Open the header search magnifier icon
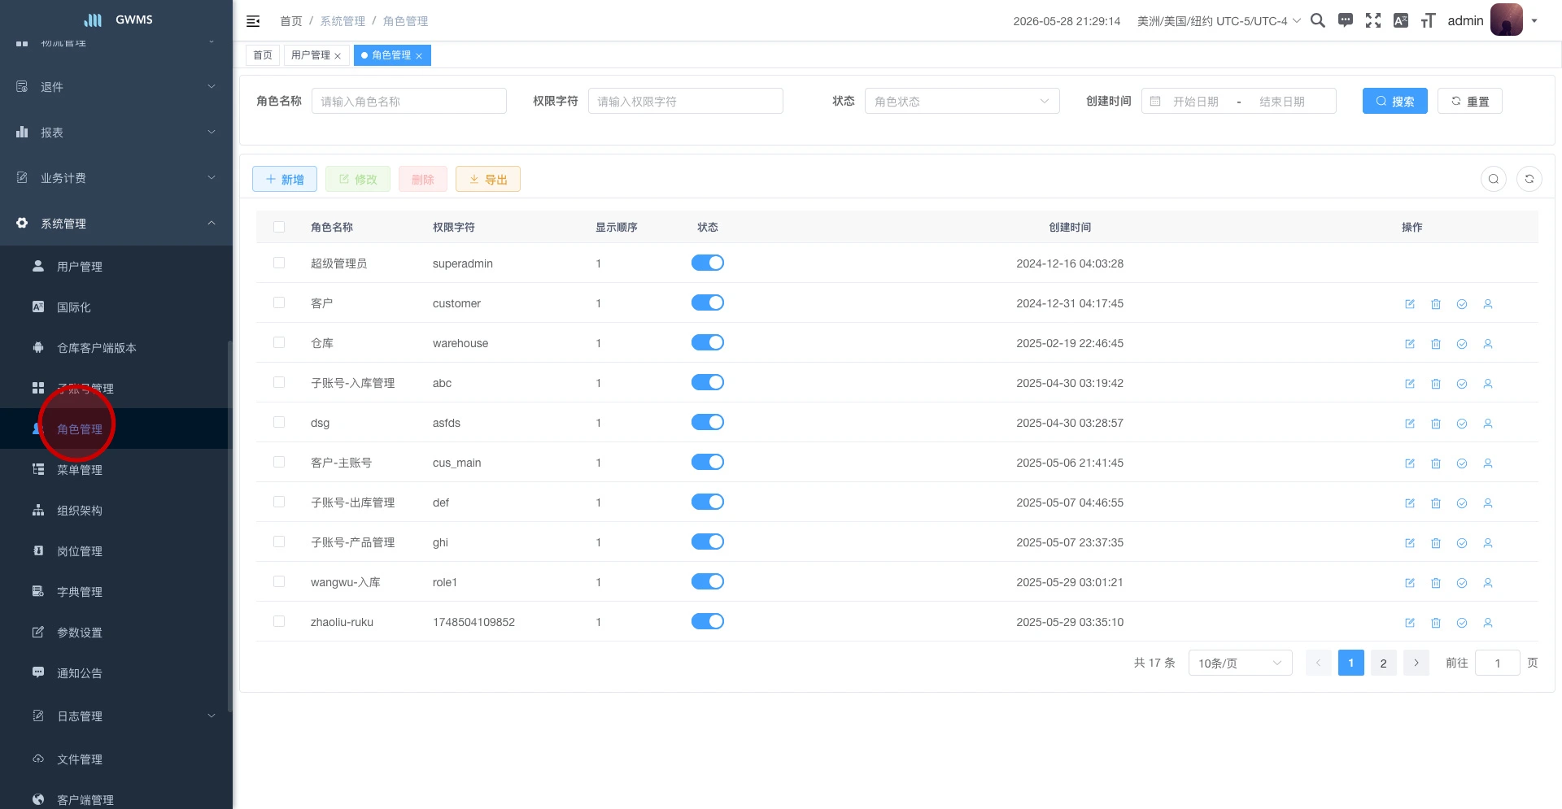 pos(1318,20)
